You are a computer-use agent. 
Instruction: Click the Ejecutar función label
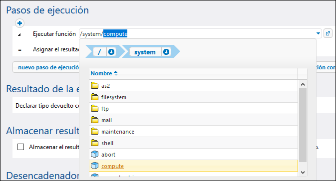(54, 34)
